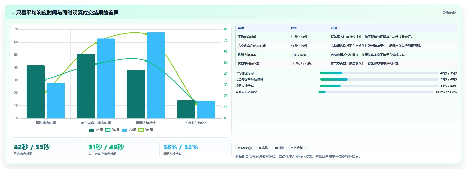Image resolution: width=467 pixels, height=169 pixels.
Task: Click the 第4周 line point above 平均响应时间
Action: tap(46, 92)
